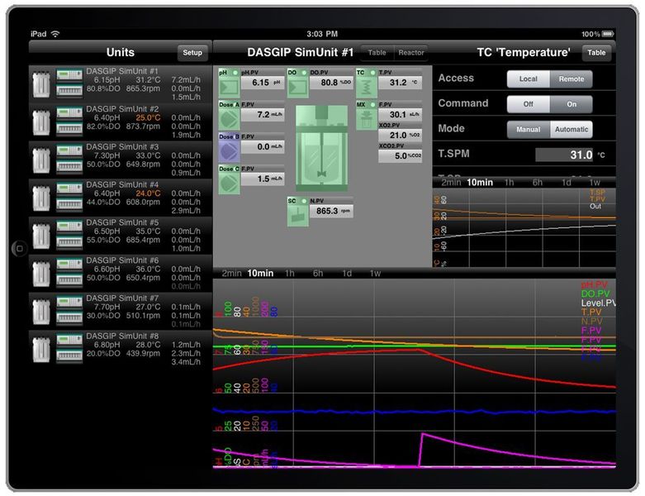Tap the N.PV stirrer speed 865.3
645x496 pixels.
tap(331, 211)
